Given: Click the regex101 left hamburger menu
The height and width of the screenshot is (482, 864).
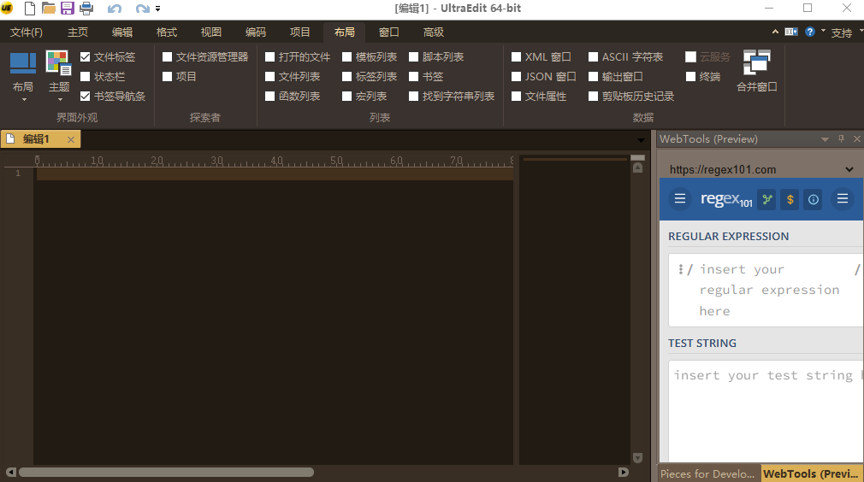Looking at the screenshot, I should (680, 198).
